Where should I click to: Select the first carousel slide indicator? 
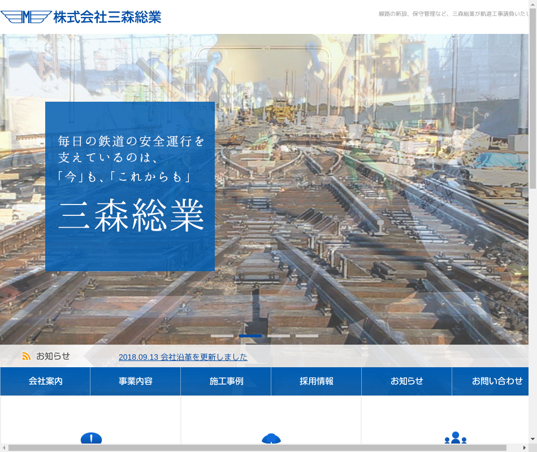[x=222, y=336]
